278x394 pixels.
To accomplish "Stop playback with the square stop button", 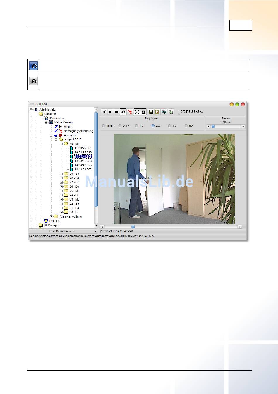I will [117, 112].
